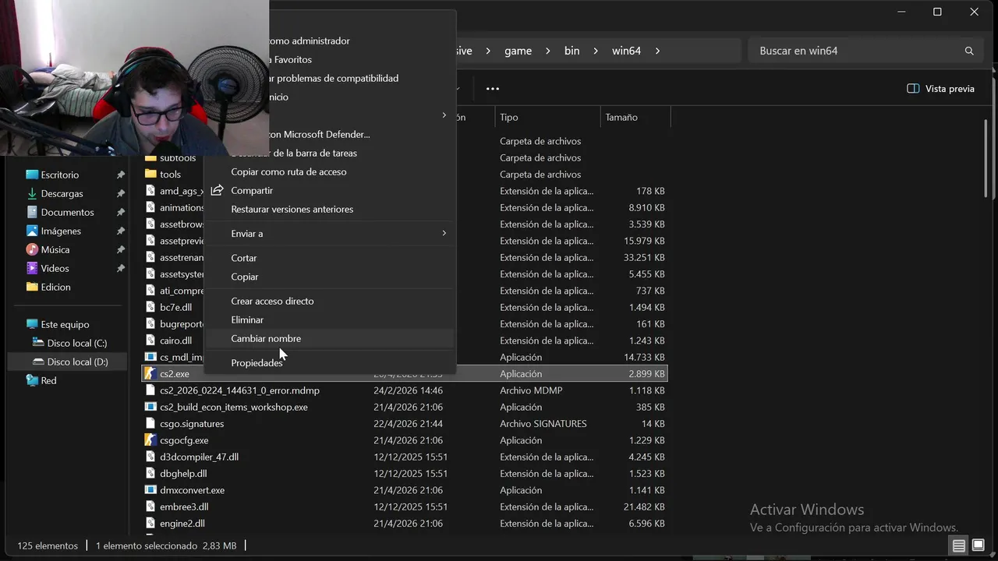Select Disco local (D:) in sidebar
This screenshot has height=561, width=998.
(77, 362)
